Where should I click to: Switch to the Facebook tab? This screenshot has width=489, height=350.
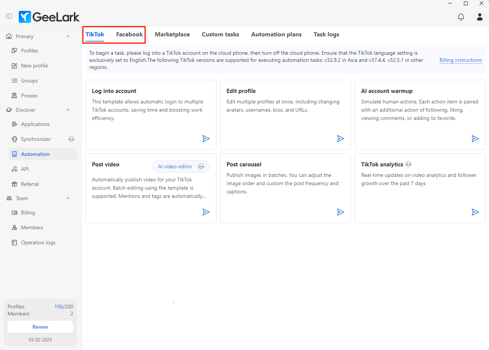pos(129,34)
